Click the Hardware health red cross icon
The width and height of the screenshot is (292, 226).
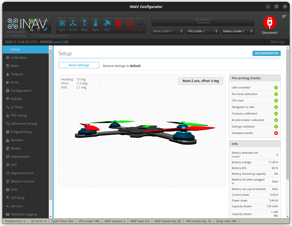tap(276, 133)
